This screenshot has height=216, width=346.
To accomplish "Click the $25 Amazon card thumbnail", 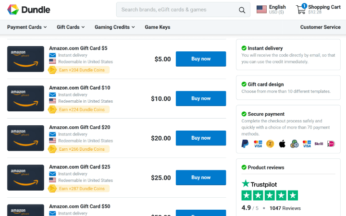I will [x=25, y=178].
